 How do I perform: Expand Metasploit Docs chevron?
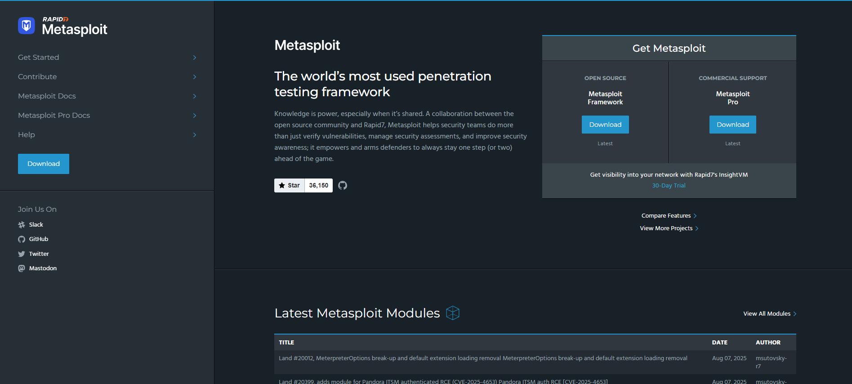click(195, 96)
